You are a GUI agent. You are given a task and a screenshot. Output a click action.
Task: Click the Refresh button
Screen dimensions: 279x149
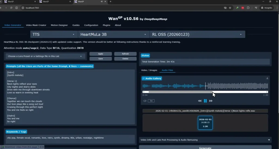125,54
